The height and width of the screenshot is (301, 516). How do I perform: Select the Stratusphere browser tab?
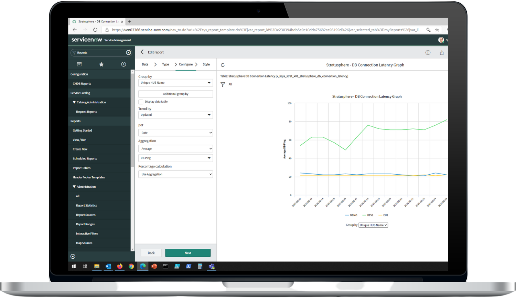[x=98, y=21]
